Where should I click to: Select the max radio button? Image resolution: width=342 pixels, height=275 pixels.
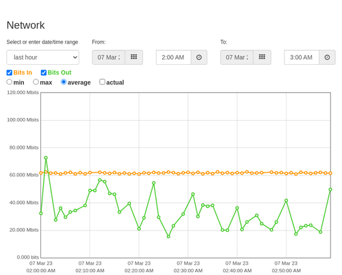click(x=36, y=82)
